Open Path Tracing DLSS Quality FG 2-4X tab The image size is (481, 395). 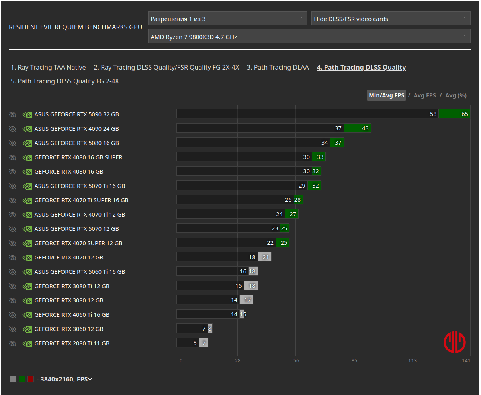click(x=65, y=81)
